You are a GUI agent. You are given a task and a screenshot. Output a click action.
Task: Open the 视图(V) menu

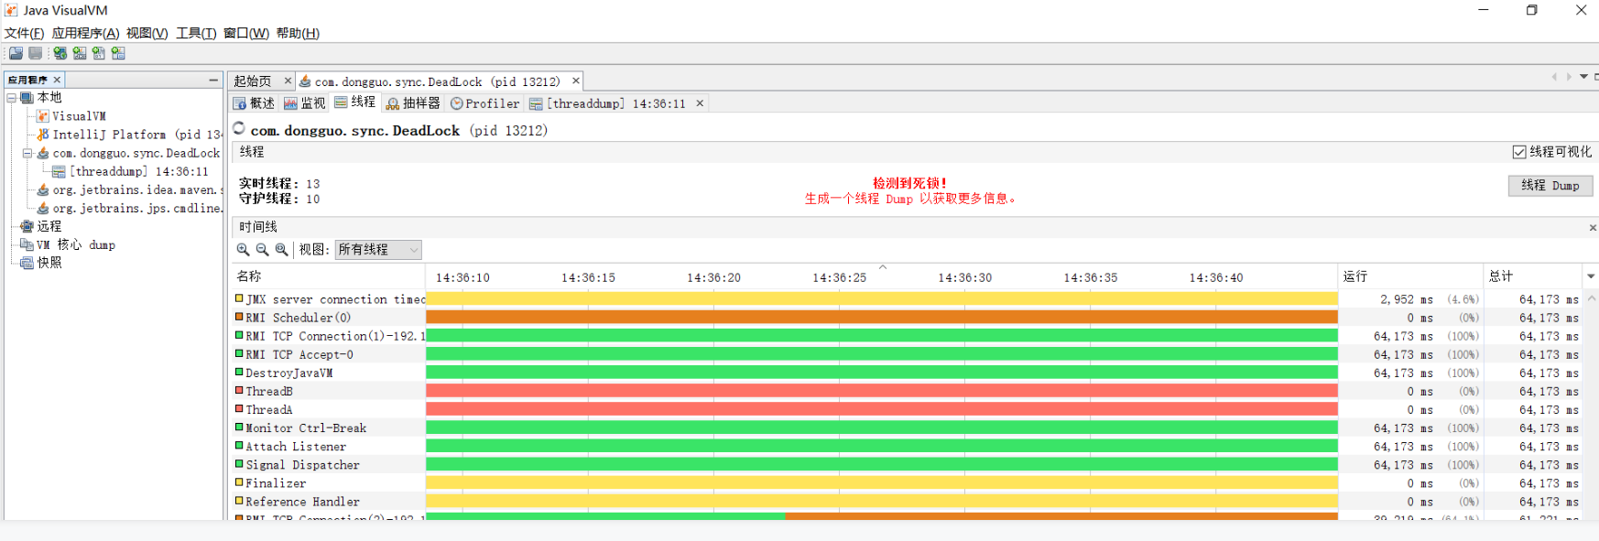click(147, 33)
